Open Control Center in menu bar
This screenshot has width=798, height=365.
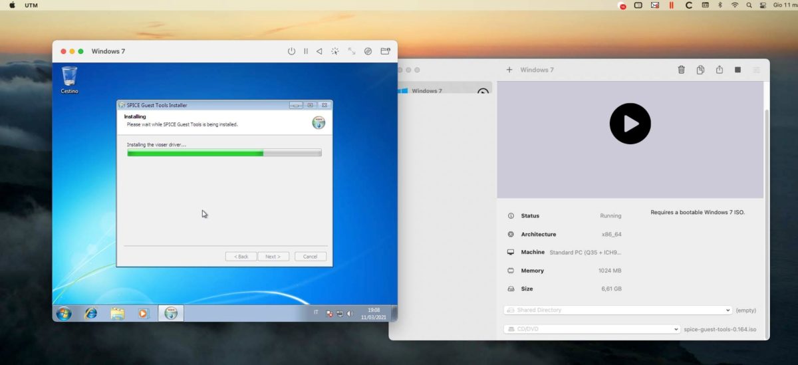[x=762, y=5]
